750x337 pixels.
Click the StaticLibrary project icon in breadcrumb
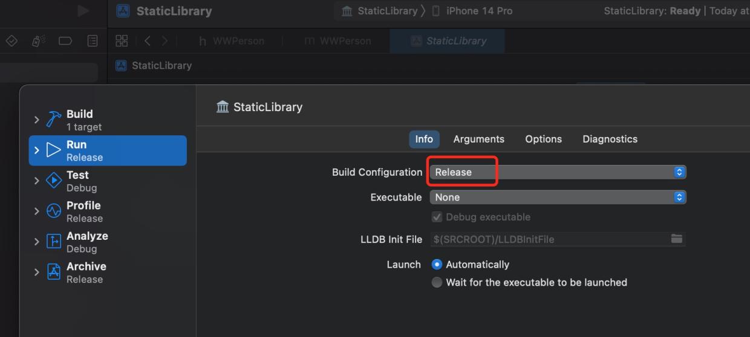pos(121,65)
